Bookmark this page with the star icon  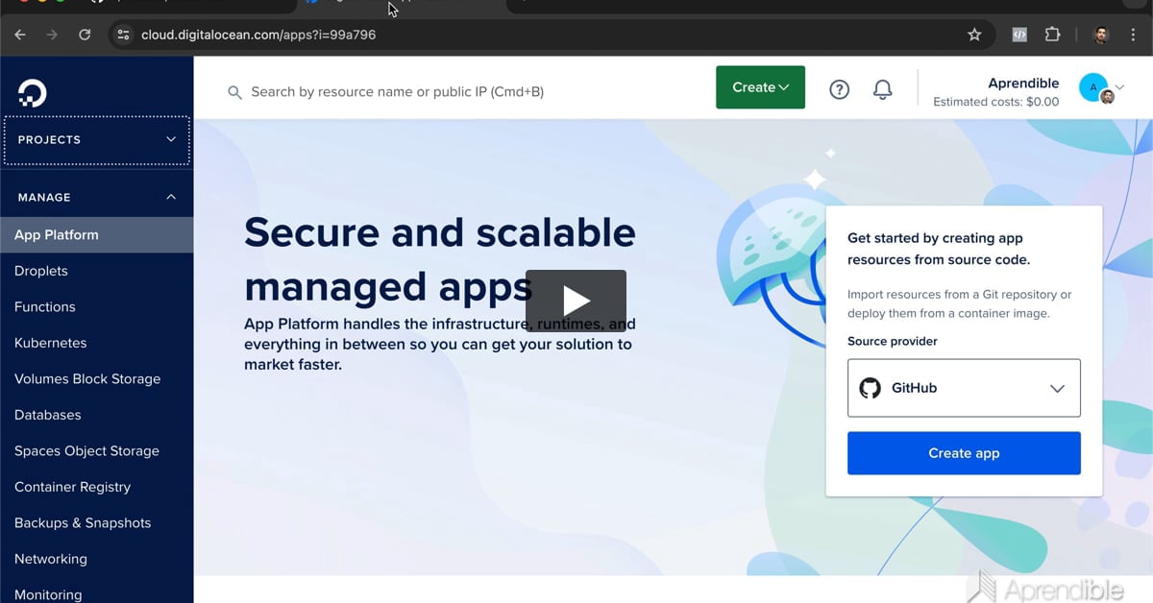(x=974, y=35)
